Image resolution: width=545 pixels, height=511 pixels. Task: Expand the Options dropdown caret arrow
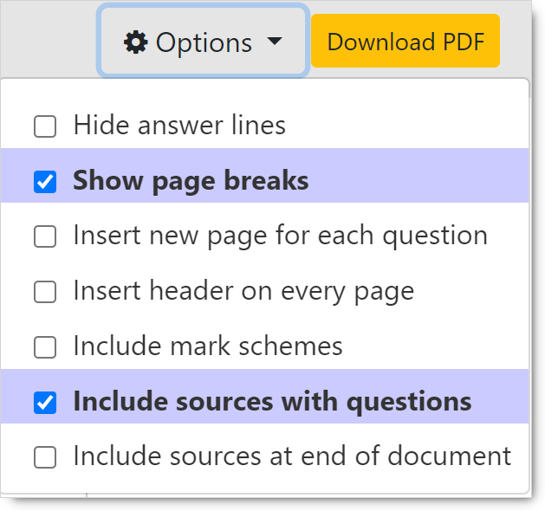(x=274, y=42)
